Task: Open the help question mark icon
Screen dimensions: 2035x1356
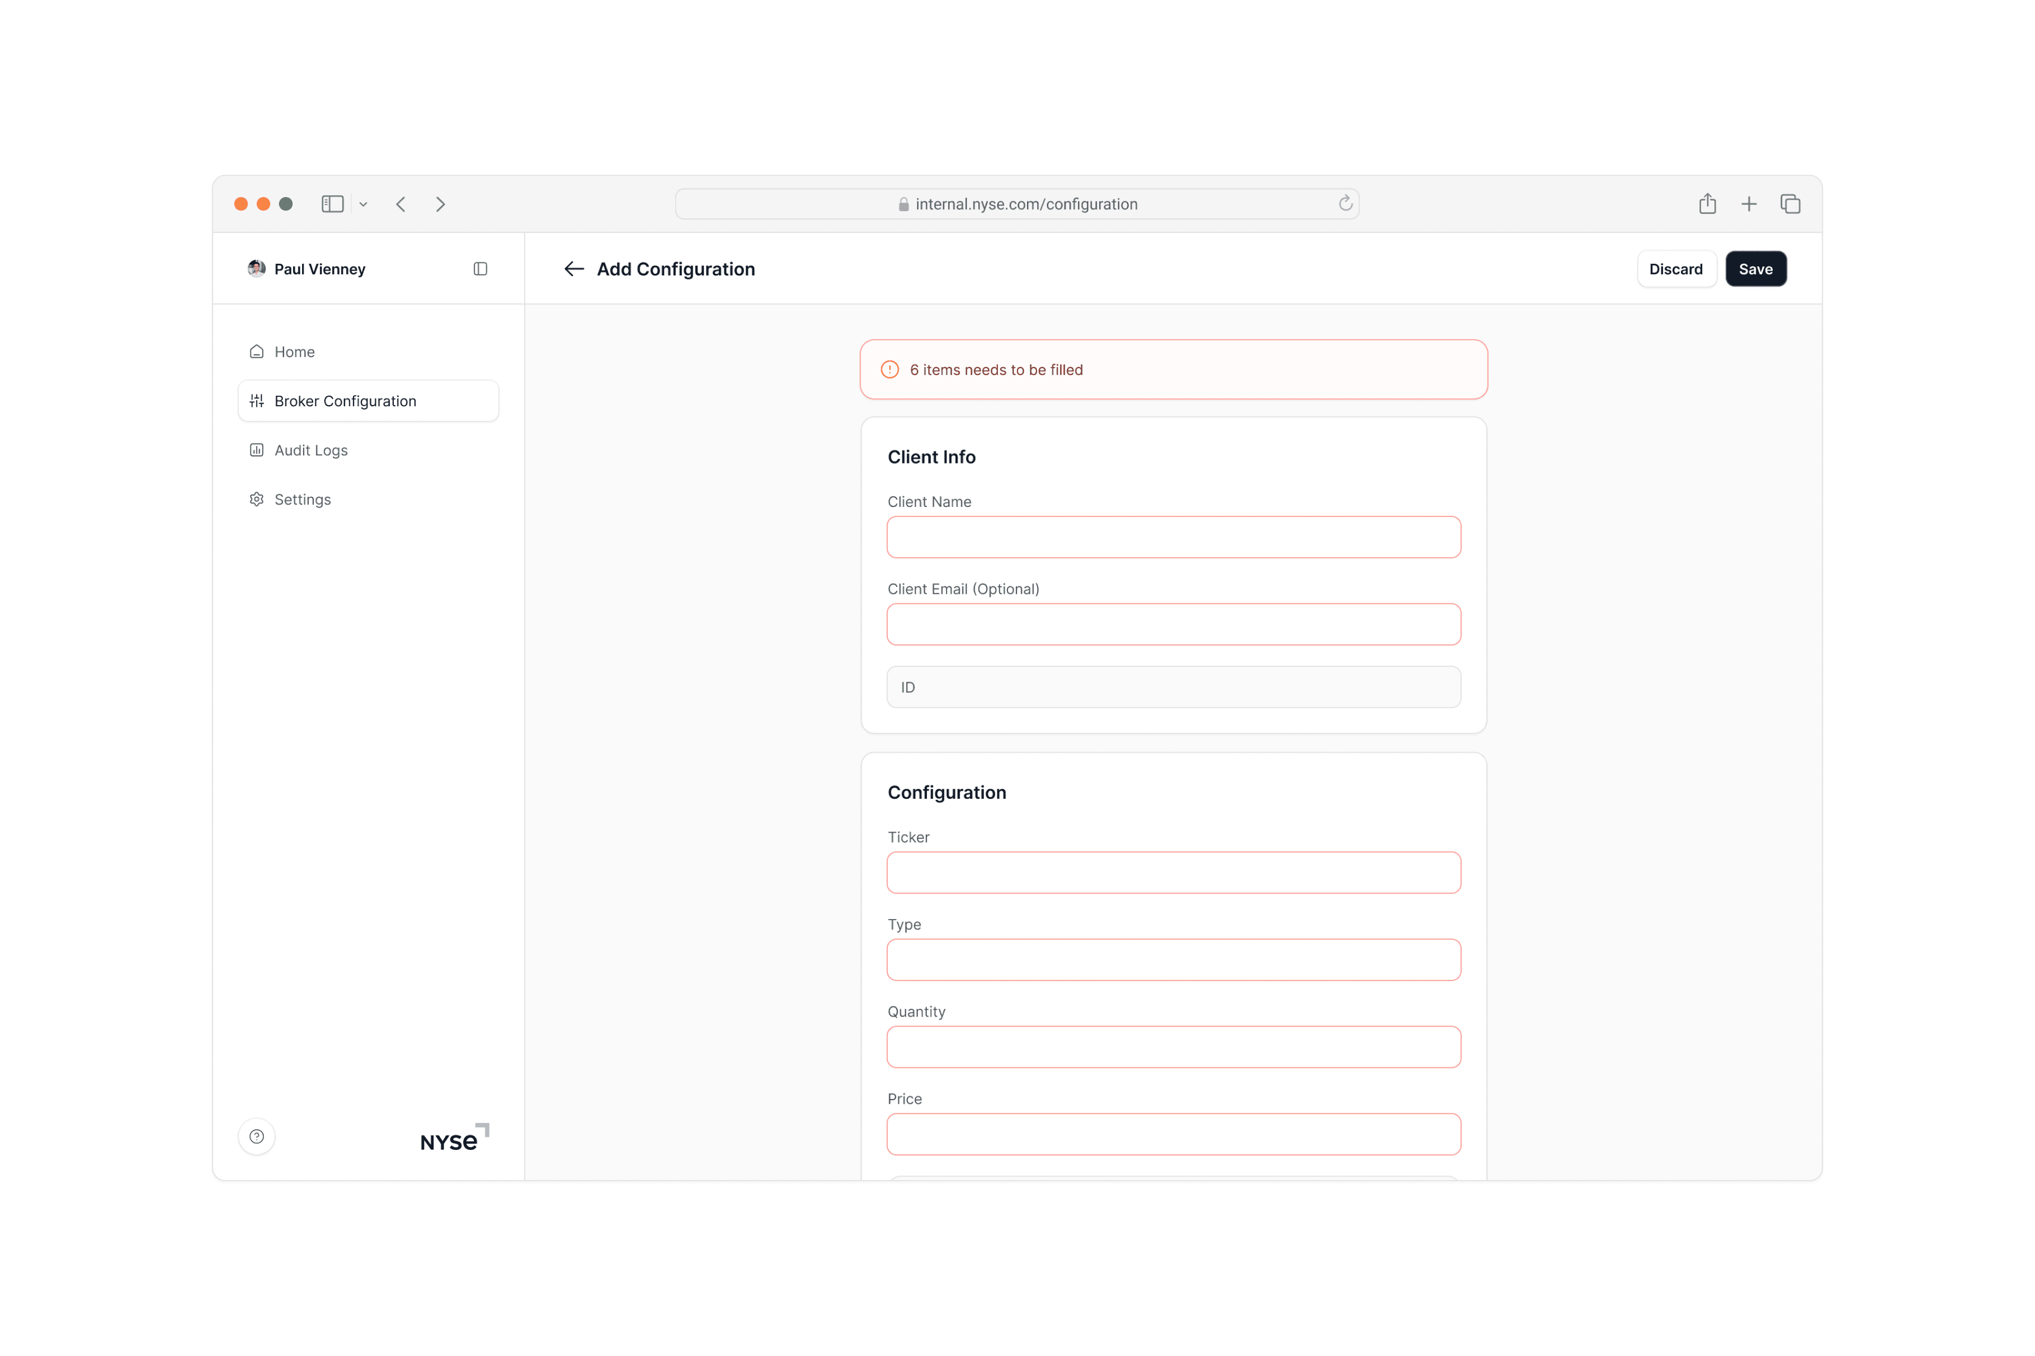Action: point(257,1136)
